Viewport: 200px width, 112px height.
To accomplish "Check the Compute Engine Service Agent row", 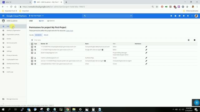I will 32,61.
